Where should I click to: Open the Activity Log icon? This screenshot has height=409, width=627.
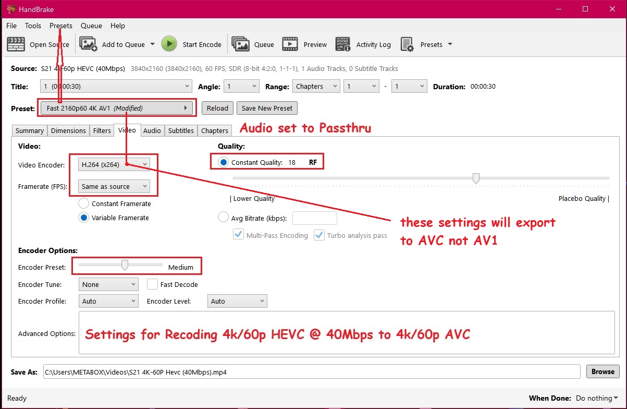point(343,44)
